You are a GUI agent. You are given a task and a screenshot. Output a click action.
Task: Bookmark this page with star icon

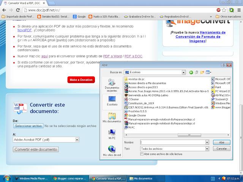coord(224,10)
